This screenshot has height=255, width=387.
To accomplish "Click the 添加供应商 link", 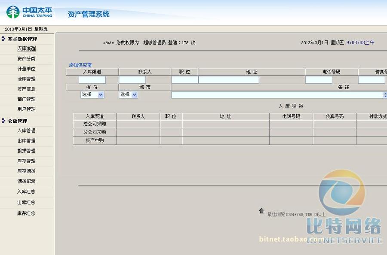I will tap(80, 65).
